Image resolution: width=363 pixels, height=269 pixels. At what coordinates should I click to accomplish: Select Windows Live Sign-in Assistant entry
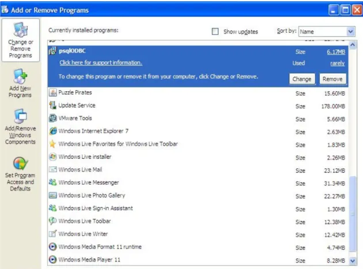click(x=198, y=208)
